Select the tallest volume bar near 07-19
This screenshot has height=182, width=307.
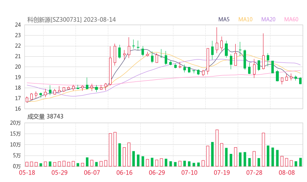pos(217,148)
